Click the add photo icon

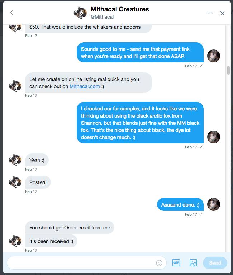pyautogui.click(x=193, y=263)
